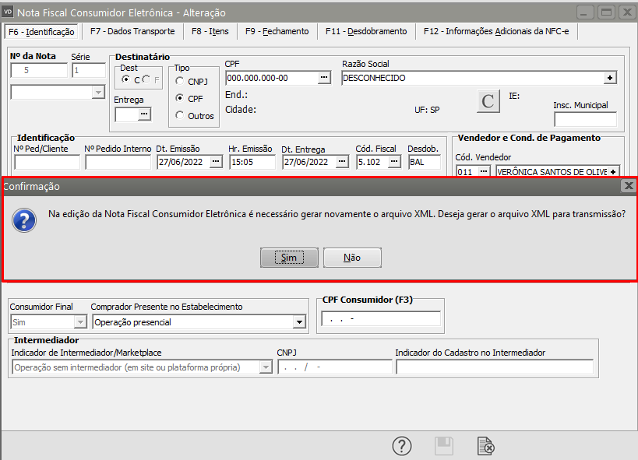Open dropdown below Nº da Nota
This screenshot has height=460, width=638.
pos(98,93)
